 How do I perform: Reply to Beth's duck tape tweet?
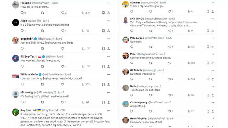pyautogui.click(x=132, y=95)
